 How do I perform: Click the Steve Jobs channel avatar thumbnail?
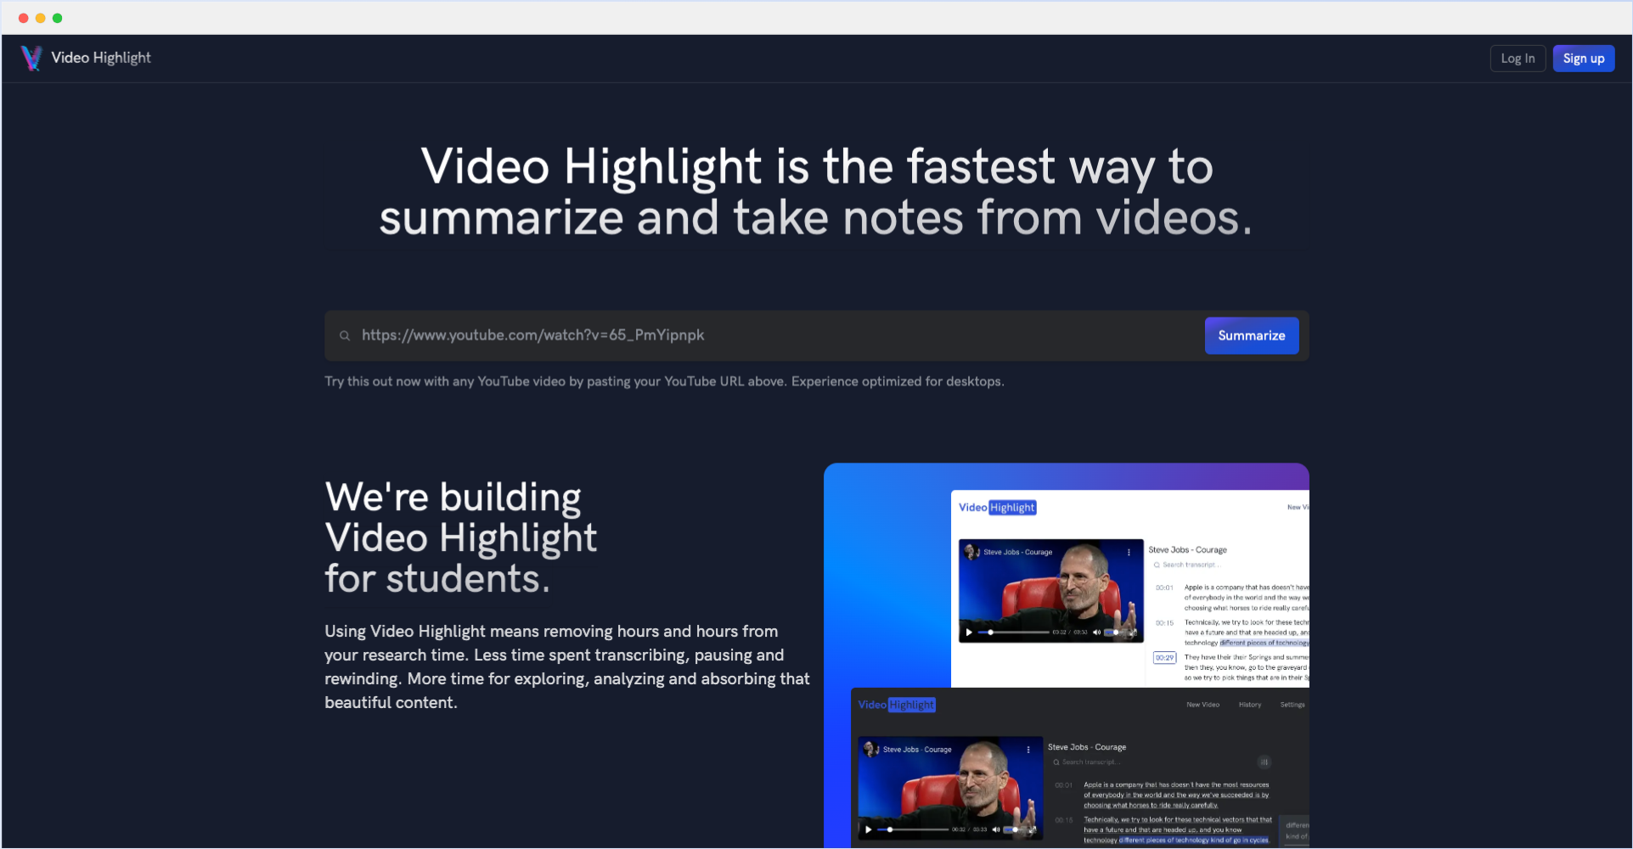pos(870,749)
